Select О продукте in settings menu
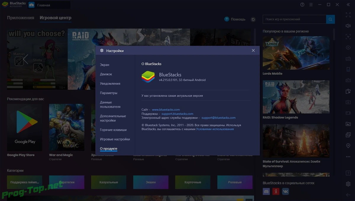 click(109, 148)
